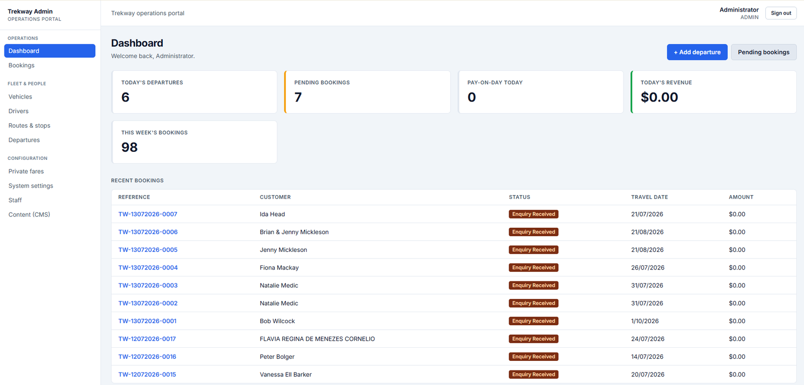Open booking TW-12072026-0016
This screenshot has width=804, height=385.
pyautogui.click(x=147, y=357)
